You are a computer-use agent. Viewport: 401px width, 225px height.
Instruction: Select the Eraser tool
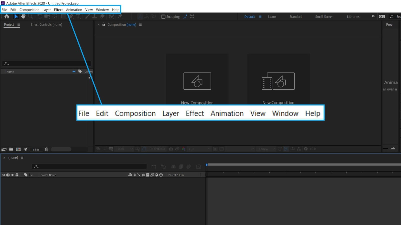(x=102, y=16)
